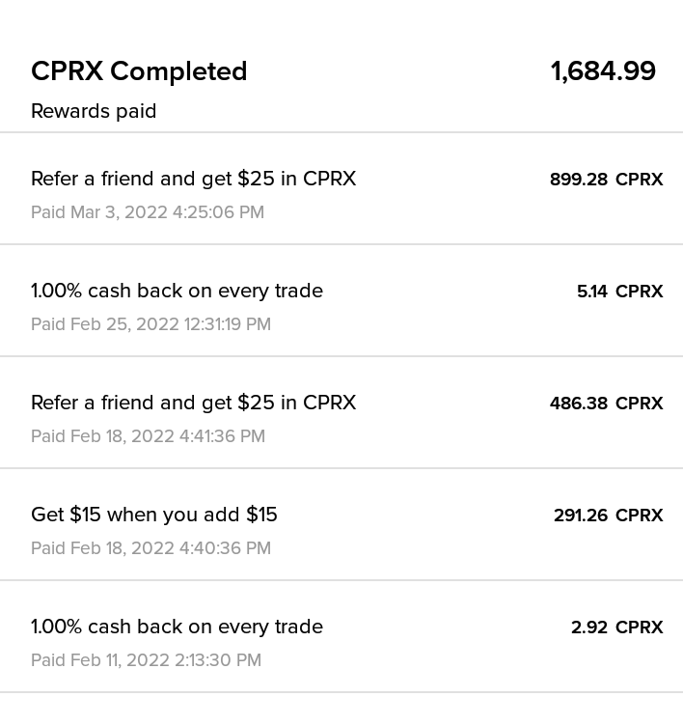
Task: Open the CPRX Completed header
Action: (139, 71)
